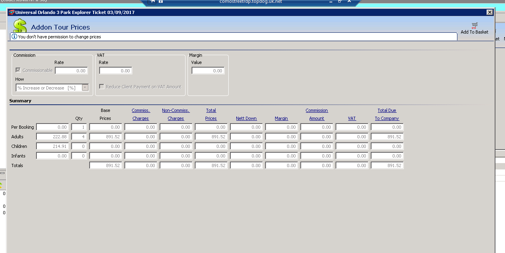Click the Adults unit price field 222.88

point(52,137)
